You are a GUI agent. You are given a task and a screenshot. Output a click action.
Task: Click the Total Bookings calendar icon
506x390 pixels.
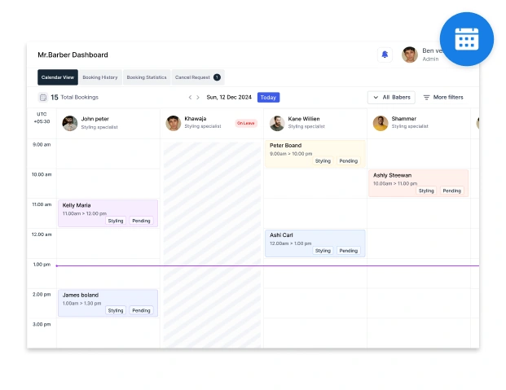point(43,97)
